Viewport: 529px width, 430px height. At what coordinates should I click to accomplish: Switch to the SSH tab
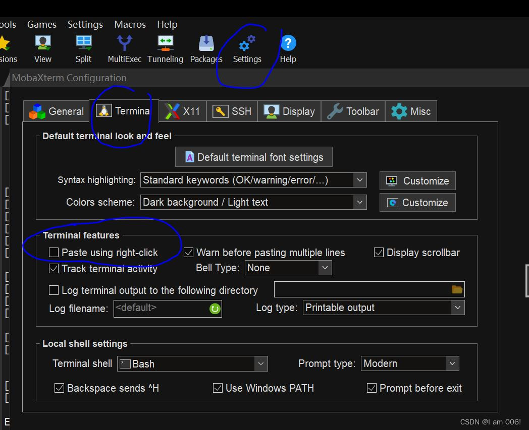tap(232, 111)
